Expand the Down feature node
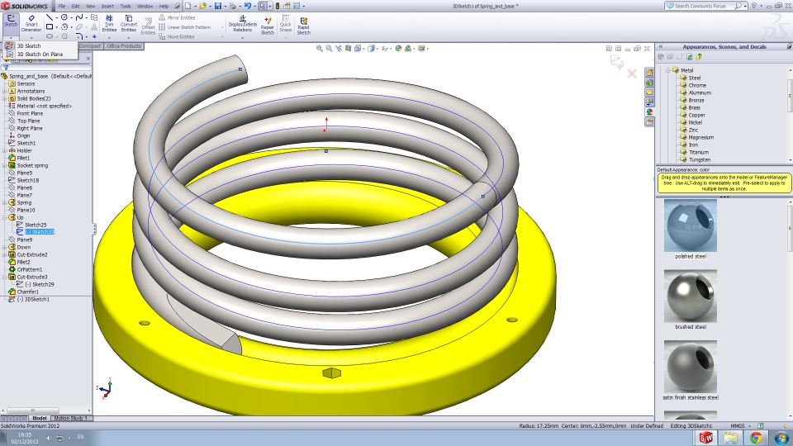Viewport: 793px width, 446px height. pyautogui.click(x=5, y=247)
